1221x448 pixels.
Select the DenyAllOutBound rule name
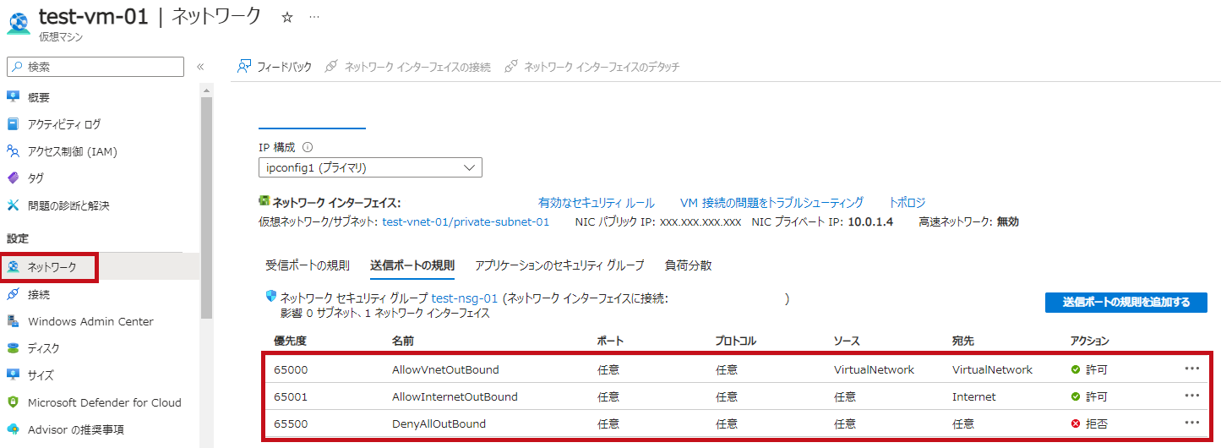(439, 423)
